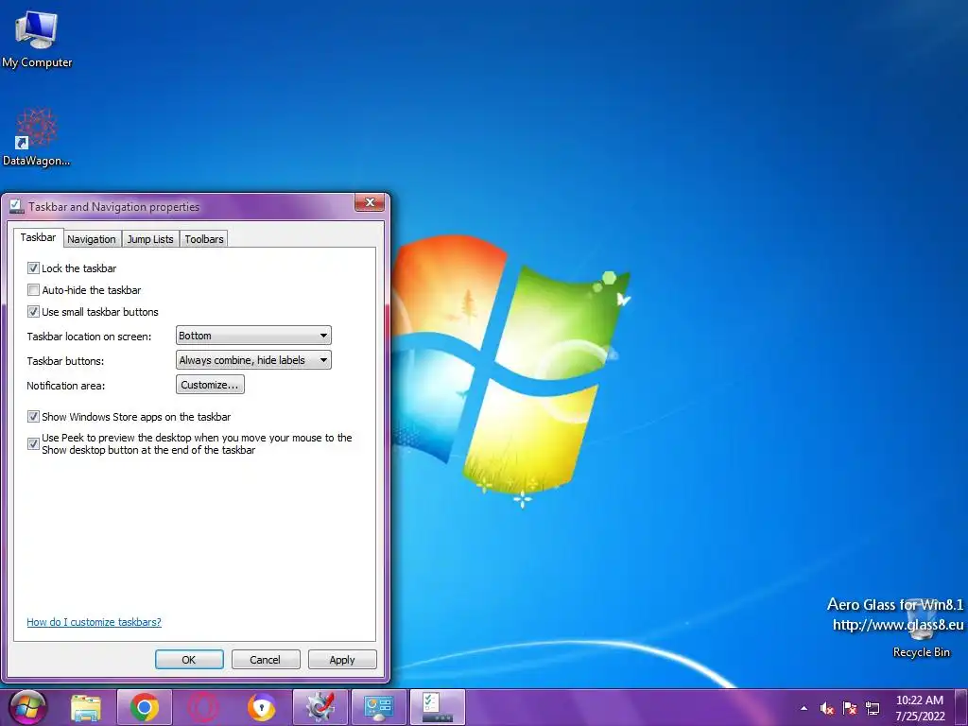Toggle Lock the taskbar checkbox

click(x=33, y=268)
